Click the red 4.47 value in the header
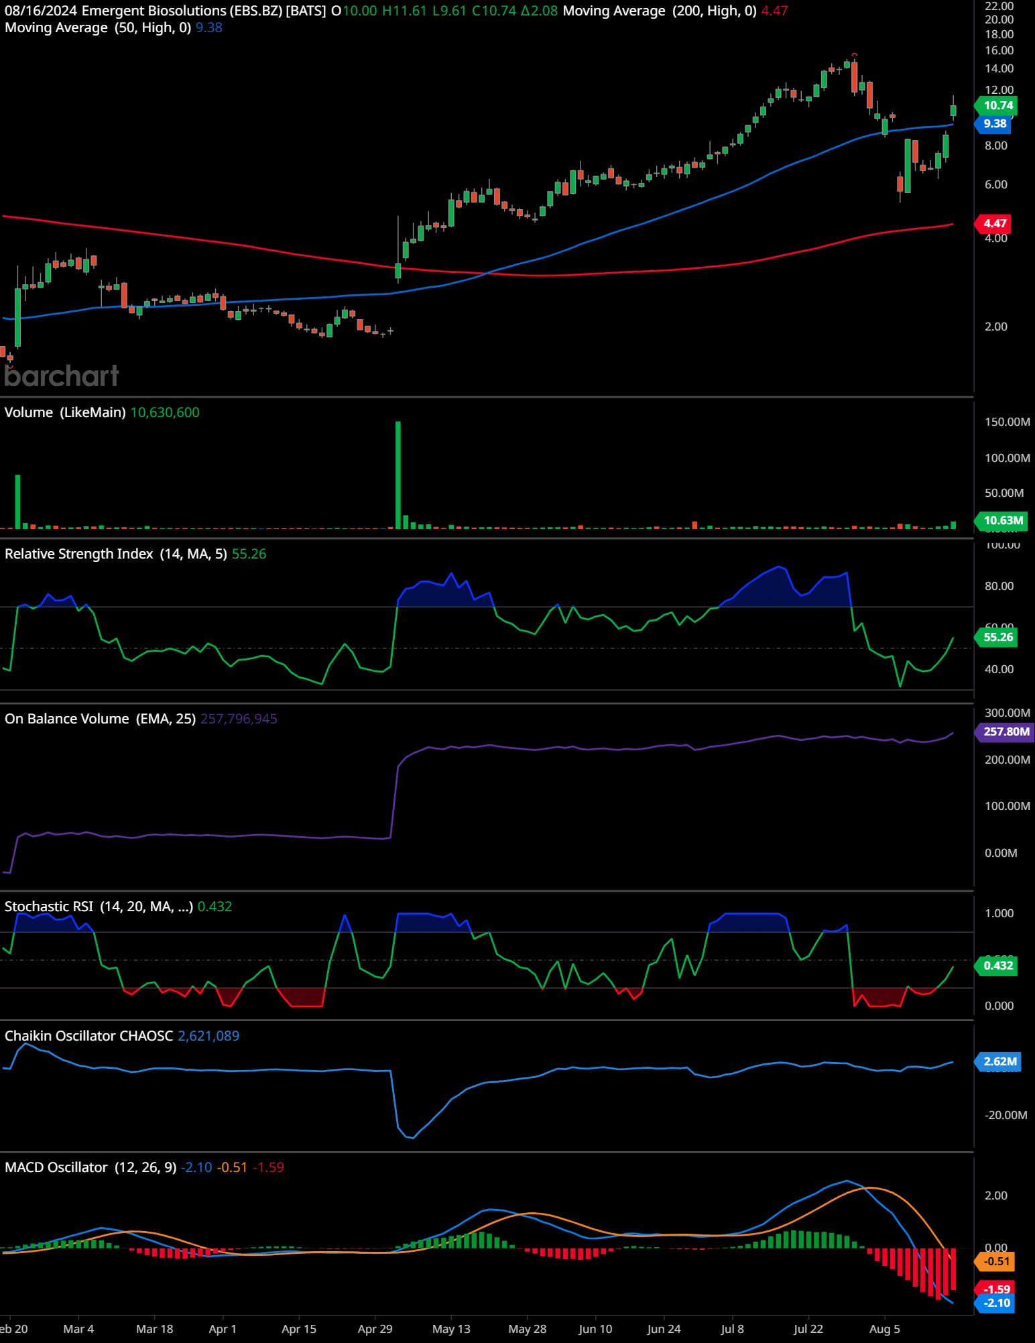This screenshot has height=1343, width=1035. (775, 11)
